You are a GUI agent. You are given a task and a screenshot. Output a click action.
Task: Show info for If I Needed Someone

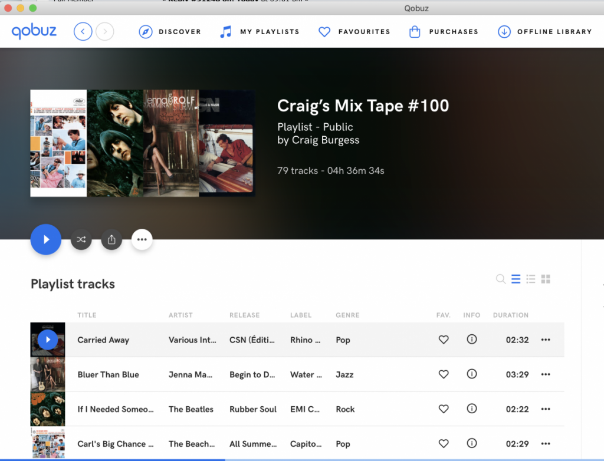pyautogui.click(x=472, y=408)
